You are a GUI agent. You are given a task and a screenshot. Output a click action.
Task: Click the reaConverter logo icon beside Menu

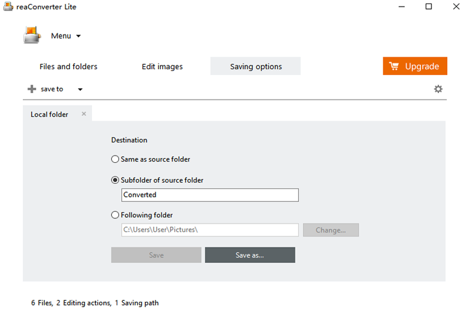32,35
